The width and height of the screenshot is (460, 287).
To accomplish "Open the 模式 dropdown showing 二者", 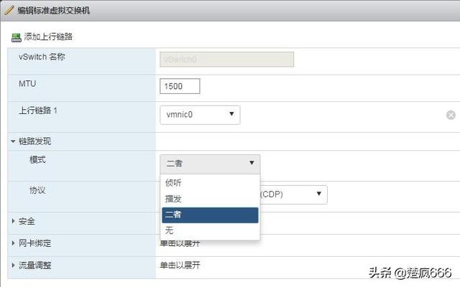I will coord(210,163).
